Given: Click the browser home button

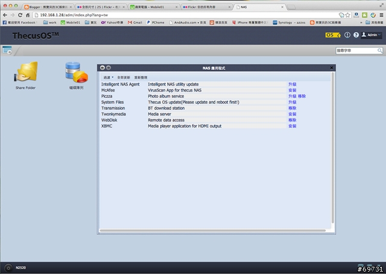Looking at the screenshot, I should pos(28,15).
